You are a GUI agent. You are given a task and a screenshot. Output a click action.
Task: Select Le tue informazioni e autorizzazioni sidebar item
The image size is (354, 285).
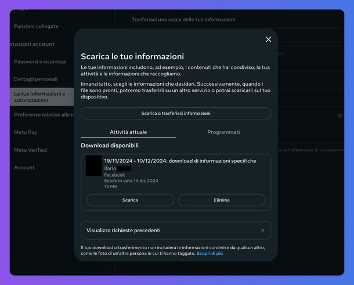[x=42, y=97]
